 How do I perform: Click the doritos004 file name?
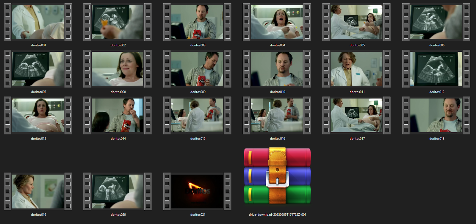tap(278, 45)
